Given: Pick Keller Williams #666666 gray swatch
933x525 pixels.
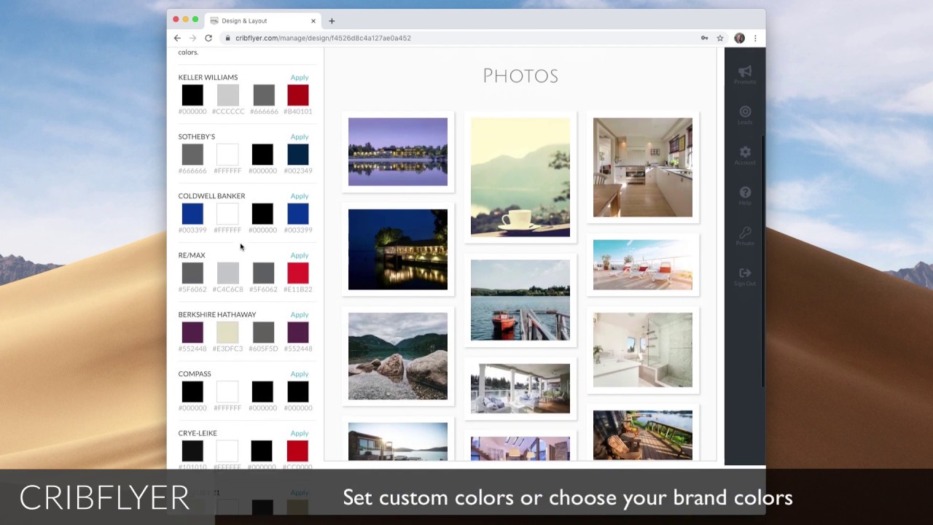Looking at the screenshot, I should coord(263,95).
